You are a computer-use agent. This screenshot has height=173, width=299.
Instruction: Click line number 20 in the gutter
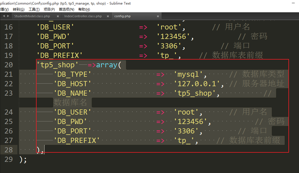click(9, 65)
